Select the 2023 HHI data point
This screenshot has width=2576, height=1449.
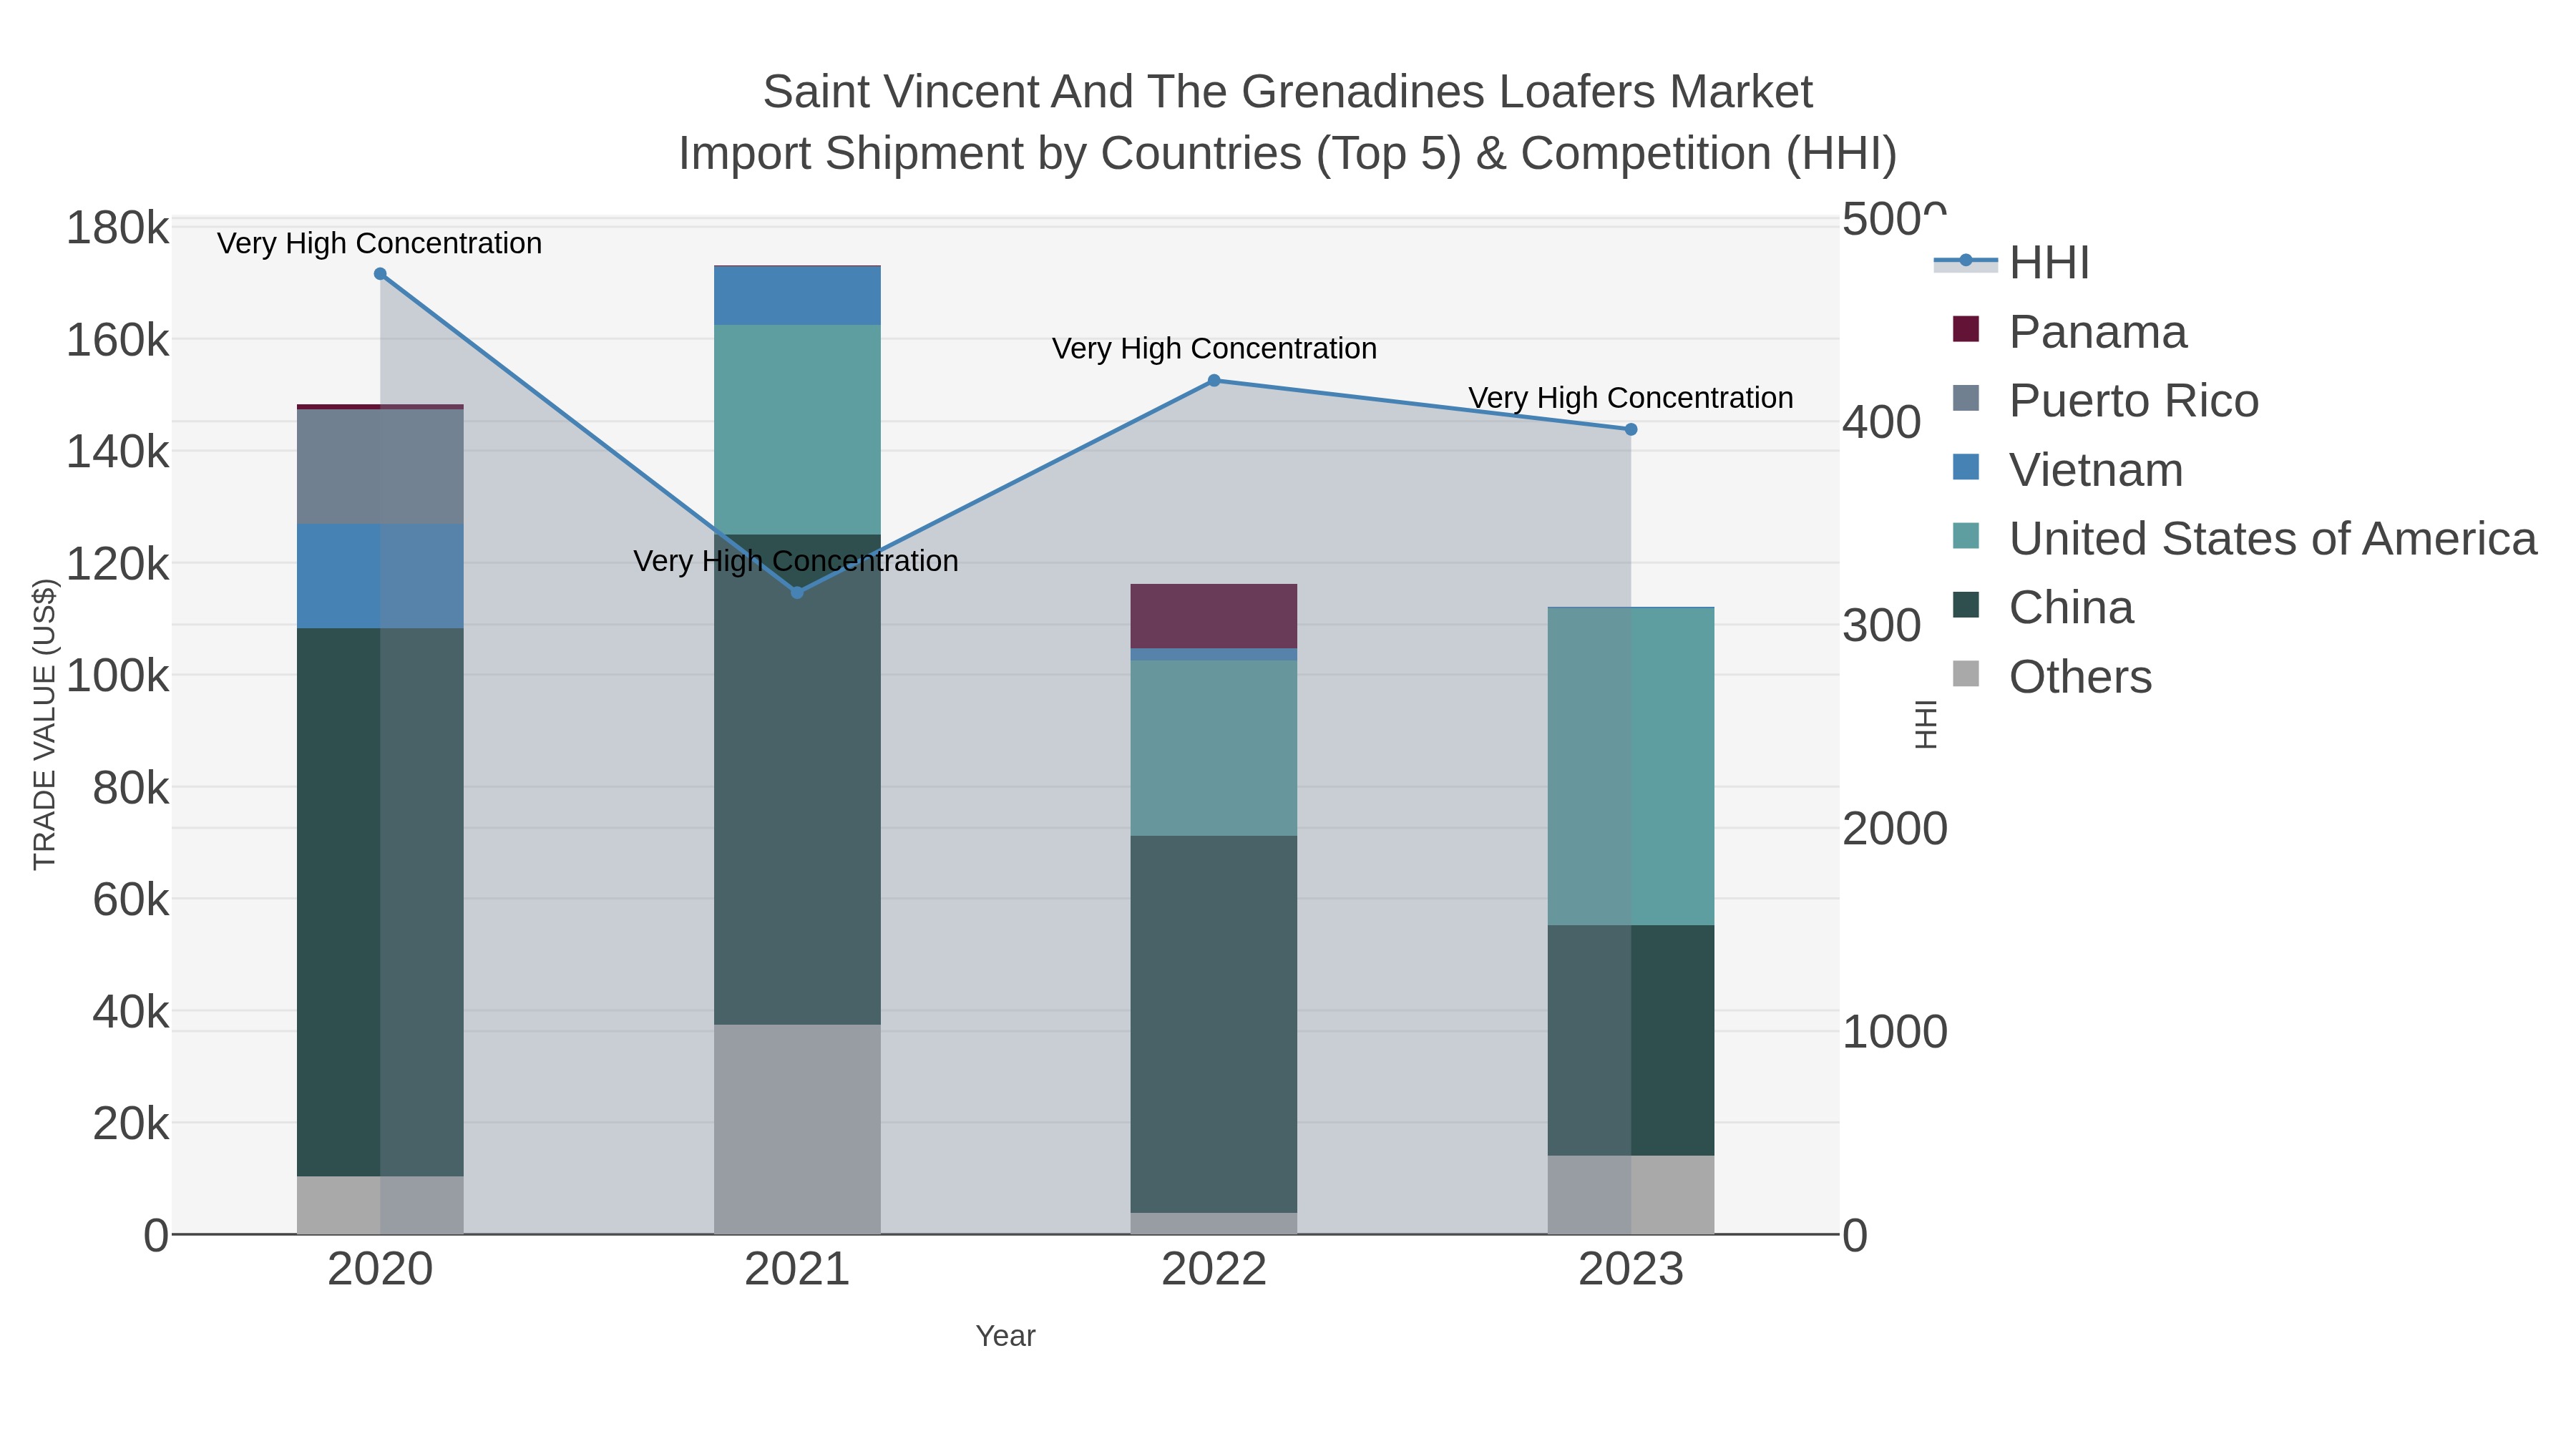pyautogui.click(x=1631, y=430)
